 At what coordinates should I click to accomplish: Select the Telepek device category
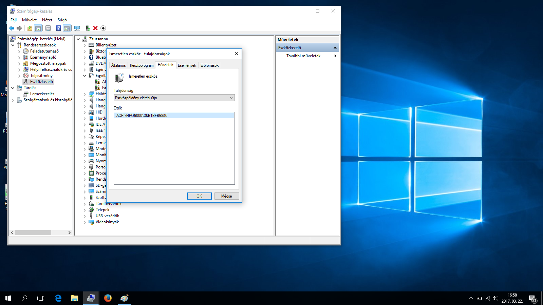point(102,210)
